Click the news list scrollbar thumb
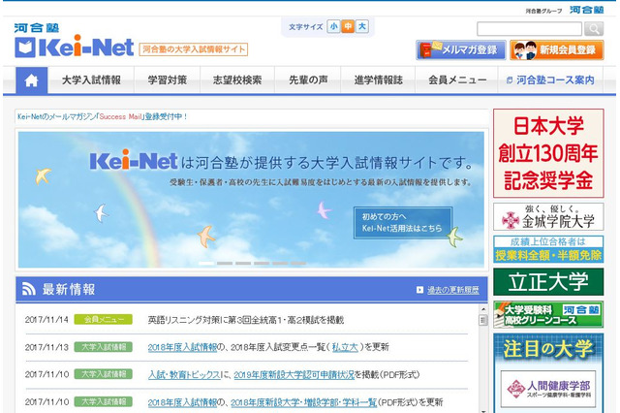Image resolution: width=620 pixels, height=413 pixels. click(x=483, y=320)
